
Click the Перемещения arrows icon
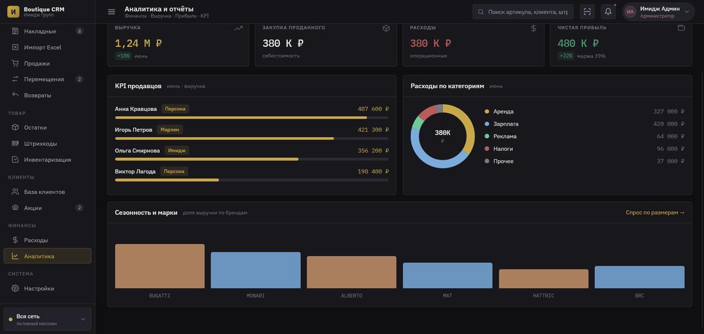(15, 79)
